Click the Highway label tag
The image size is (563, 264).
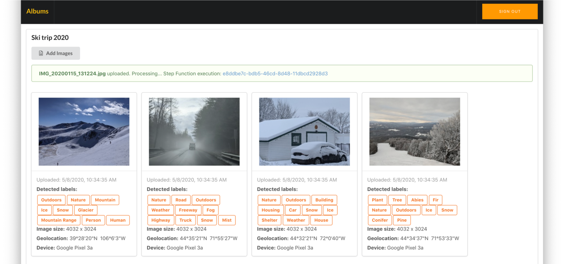[x=161, y=220]
